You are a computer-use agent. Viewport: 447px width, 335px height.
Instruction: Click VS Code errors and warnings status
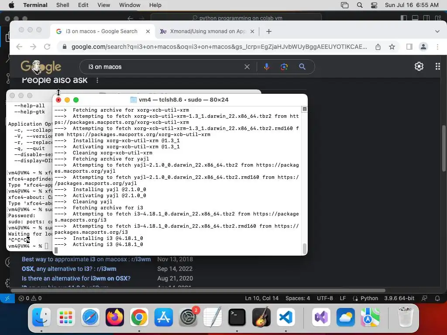(30, 298)
